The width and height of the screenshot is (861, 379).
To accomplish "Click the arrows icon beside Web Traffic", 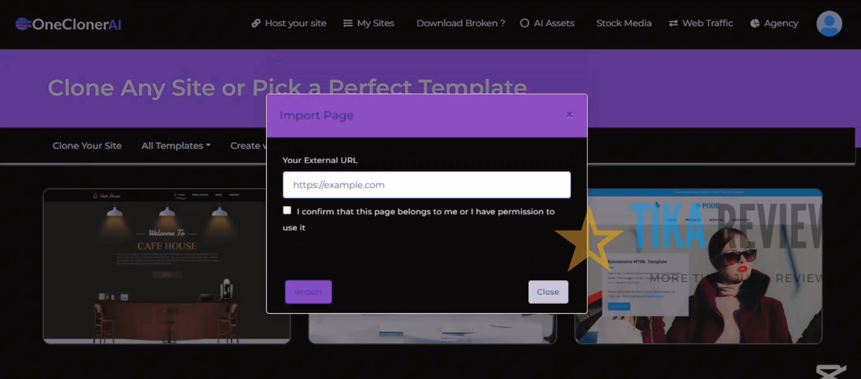I will point(673,23).
